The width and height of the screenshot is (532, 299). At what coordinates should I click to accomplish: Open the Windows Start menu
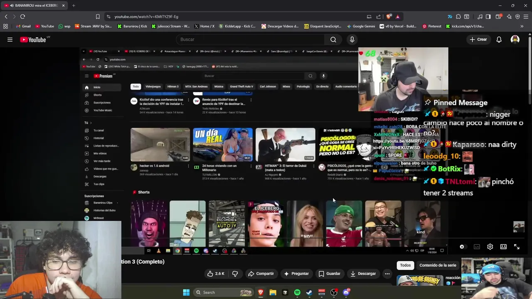[186, 292]
